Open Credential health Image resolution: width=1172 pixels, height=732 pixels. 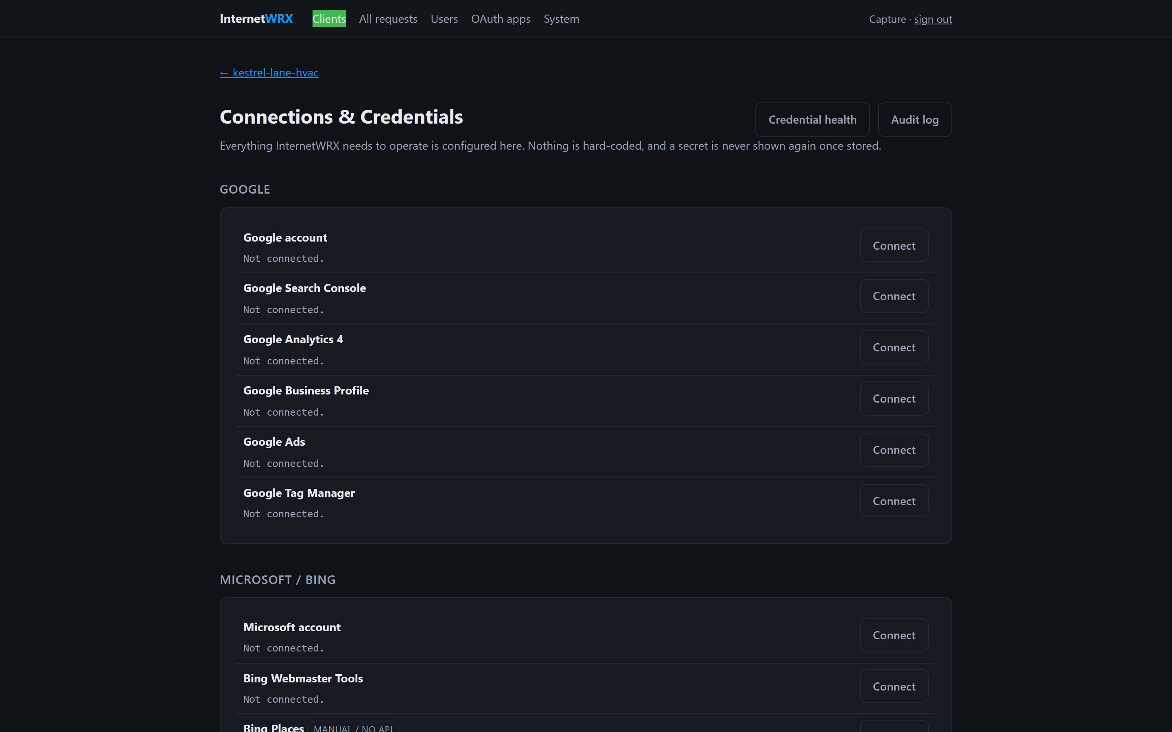[x=812, y=120]
